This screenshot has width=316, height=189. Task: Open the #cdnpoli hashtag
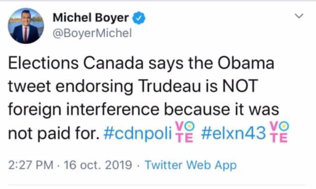pyautogui.click(x=138, y=133)
